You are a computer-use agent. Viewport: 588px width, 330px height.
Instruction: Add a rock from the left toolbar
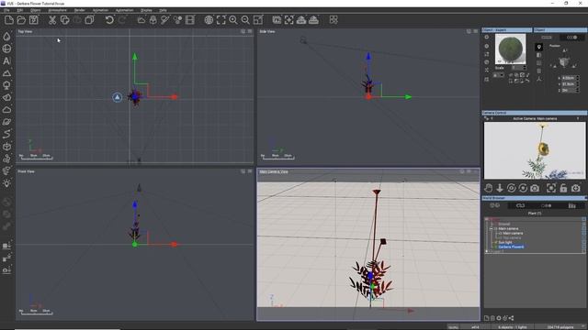6,97
